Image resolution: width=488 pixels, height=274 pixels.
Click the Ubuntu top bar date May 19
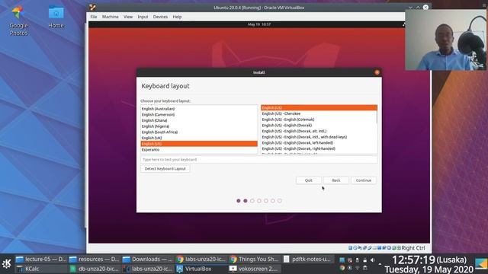coord(259,24)
